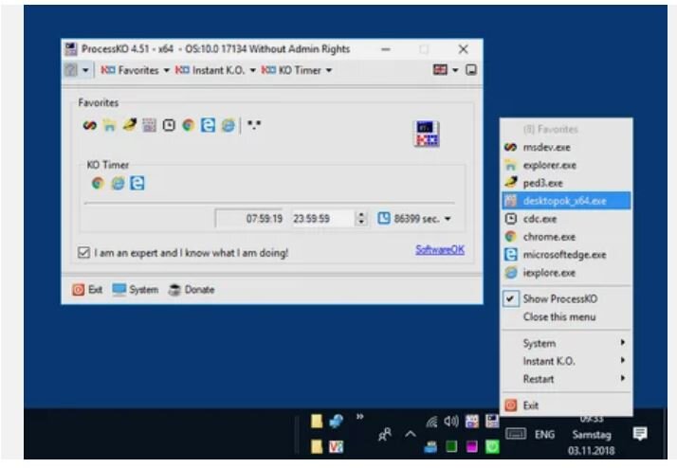This screenshot has height=468, width=677.
Task: Select cdc.exe in the tray menu
Action: [x=566, y=219]
